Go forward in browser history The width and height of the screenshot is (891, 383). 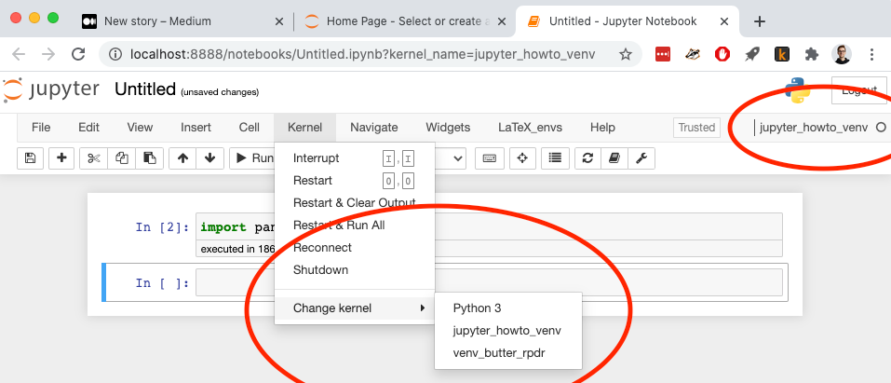point(48,54)
